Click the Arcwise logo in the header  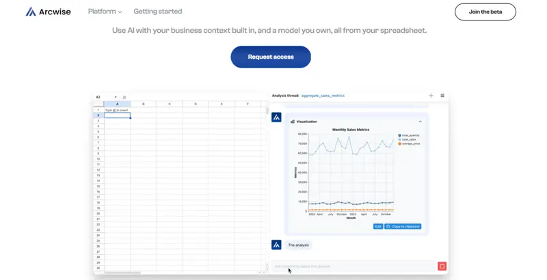click(x=45, y=12)
